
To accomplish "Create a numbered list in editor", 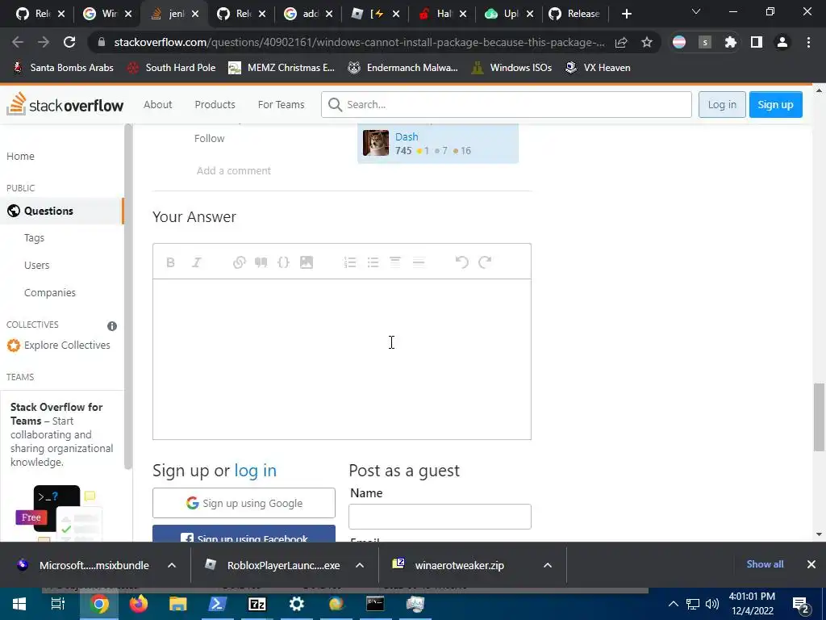I will click(x=350, y=262).
